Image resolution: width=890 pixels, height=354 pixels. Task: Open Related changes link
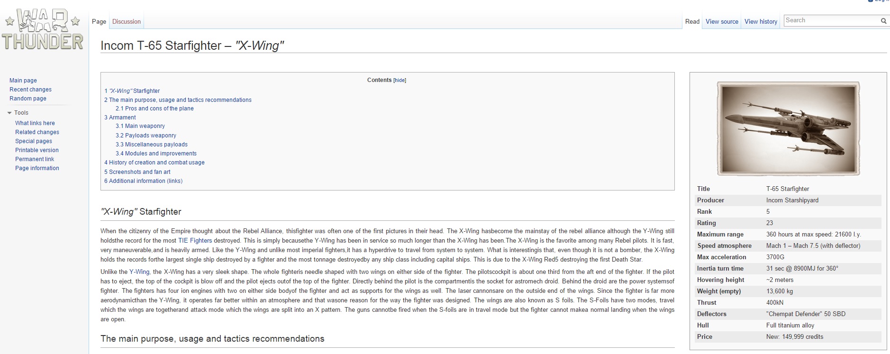pyautogui.click(x=37, y=132)
